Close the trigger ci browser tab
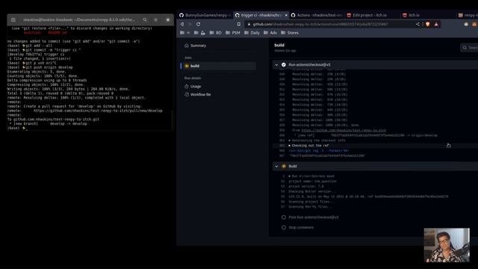Screen dimensions: 478x269 point(286,15)
